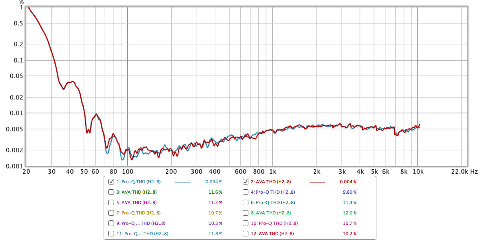Show trace 9: Pro-Q ... THD
The width and height of the screenshot is (480, 240).
pos(111,223)
